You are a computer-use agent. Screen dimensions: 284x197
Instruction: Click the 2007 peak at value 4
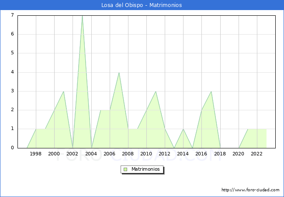coord(119,73)
